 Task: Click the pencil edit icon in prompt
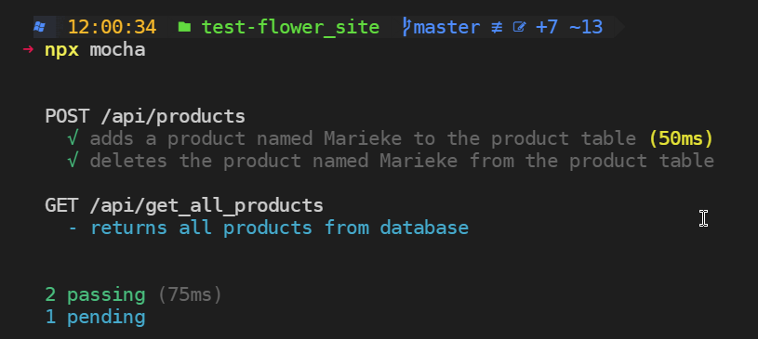519,27
